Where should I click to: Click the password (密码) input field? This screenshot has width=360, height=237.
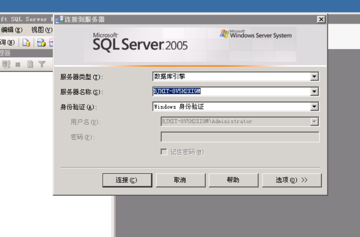[240, 137]
